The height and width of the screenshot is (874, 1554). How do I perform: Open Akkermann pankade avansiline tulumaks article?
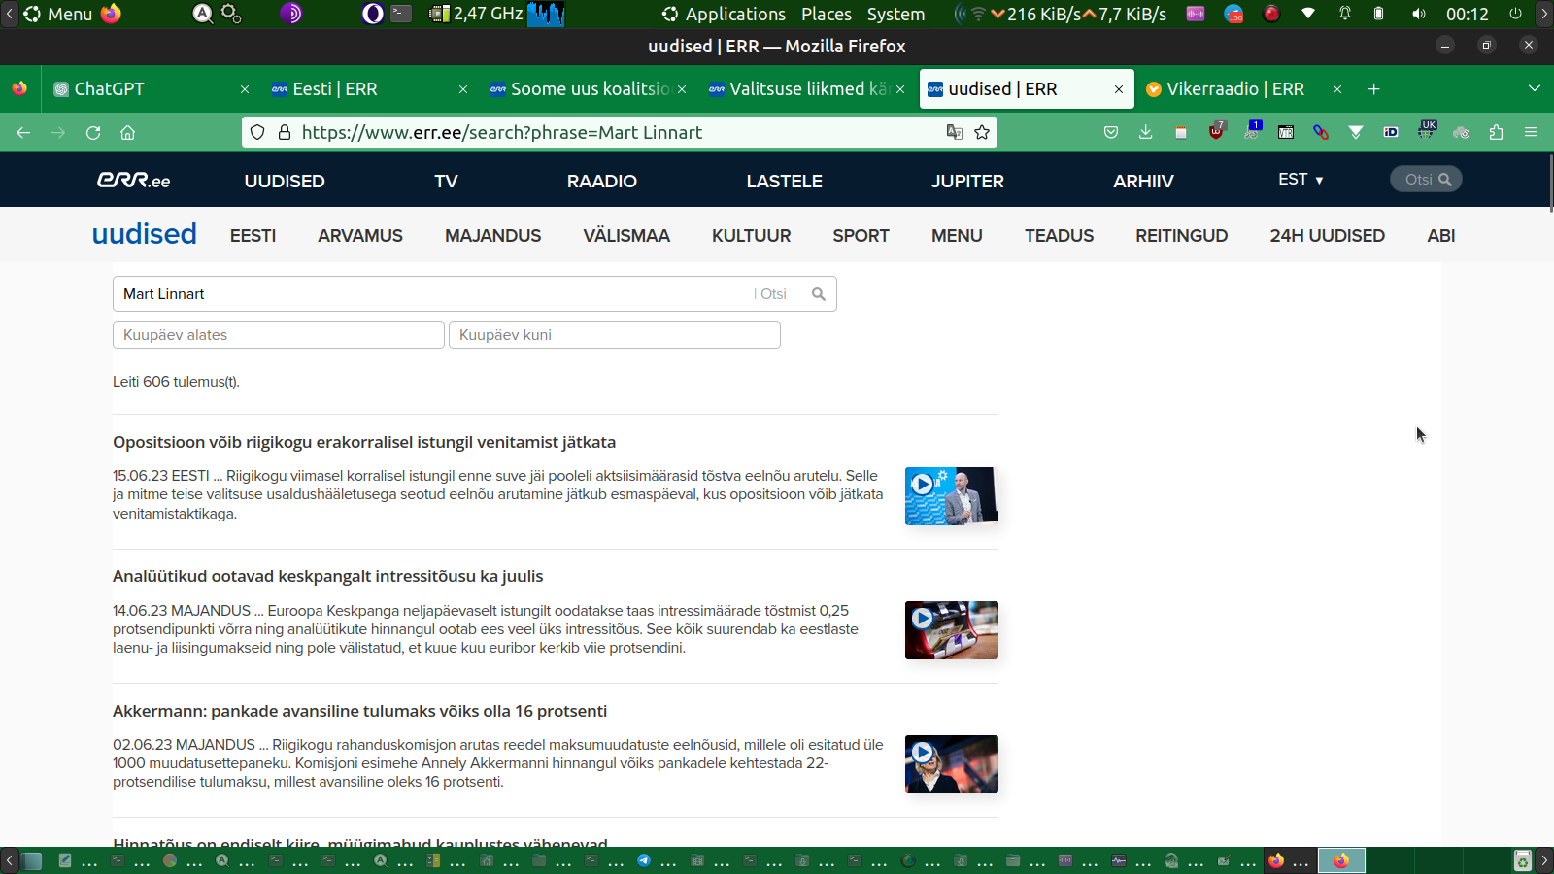coord(359,711)
